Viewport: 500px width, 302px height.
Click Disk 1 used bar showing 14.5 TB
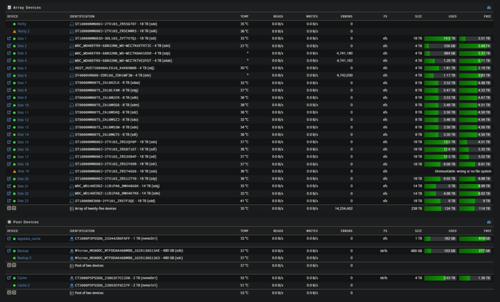(440, 38)
